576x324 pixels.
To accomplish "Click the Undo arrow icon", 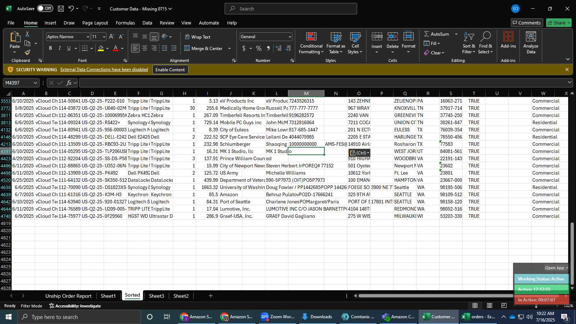I will click(x=71, y=9).
